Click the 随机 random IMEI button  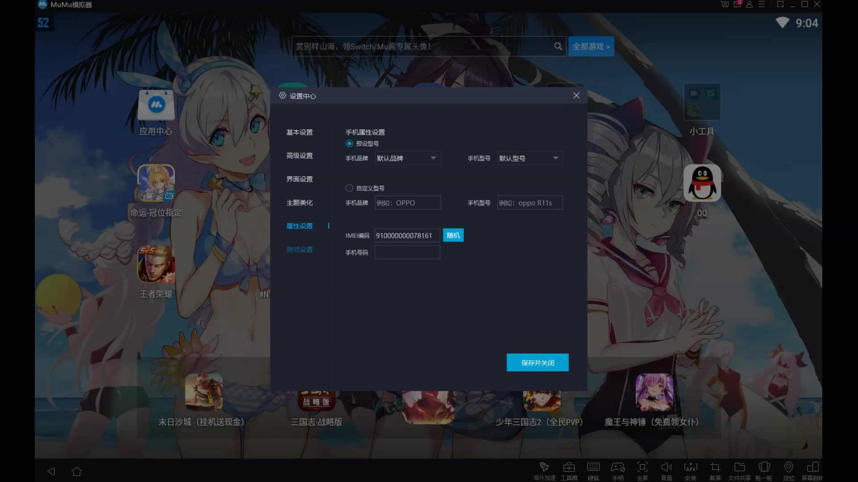click(x=453, y=235)
